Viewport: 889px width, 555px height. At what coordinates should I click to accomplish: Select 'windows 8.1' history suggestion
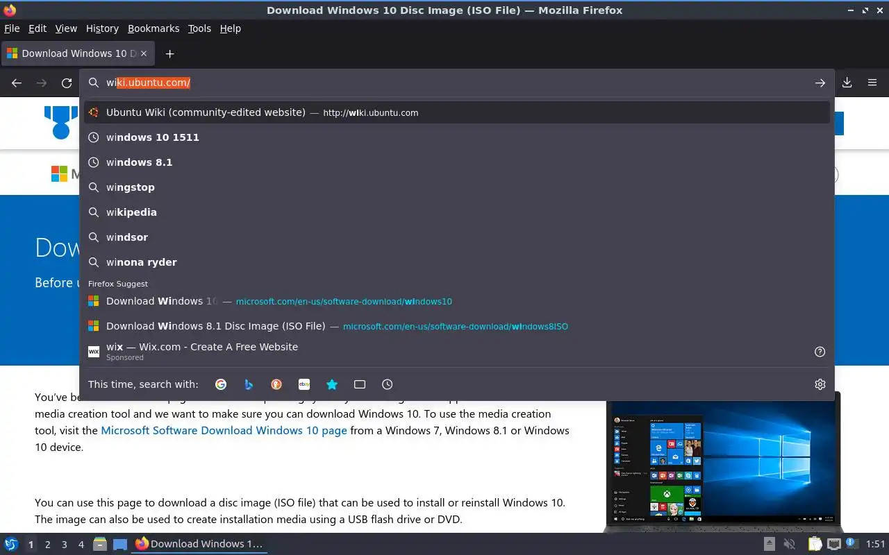(x=457, y=162)
